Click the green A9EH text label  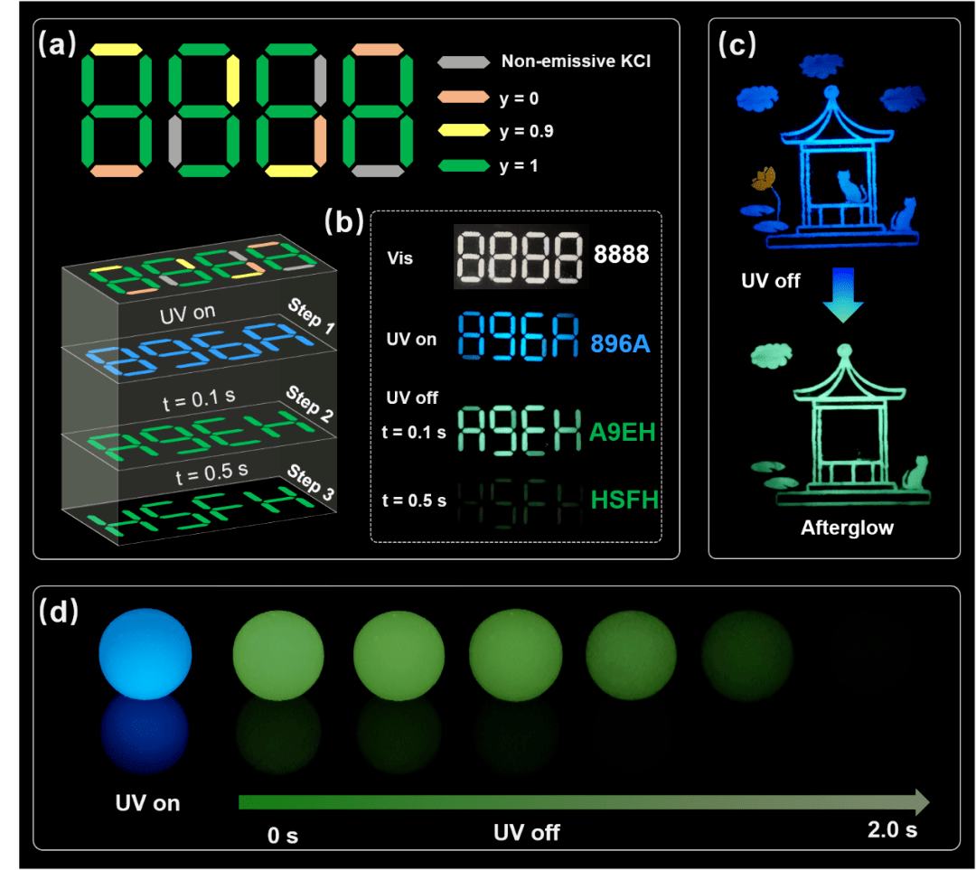click(x=622, y=435)
